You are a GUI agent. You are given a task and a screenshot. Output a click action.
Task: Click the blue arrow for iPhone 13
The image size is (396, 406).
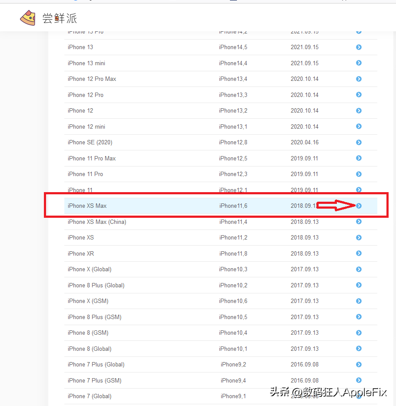pos(358,47)
